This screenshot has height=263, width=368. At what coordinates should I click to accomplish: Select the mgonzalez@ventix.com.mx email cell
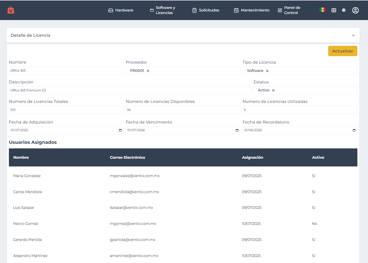point(135,176)
